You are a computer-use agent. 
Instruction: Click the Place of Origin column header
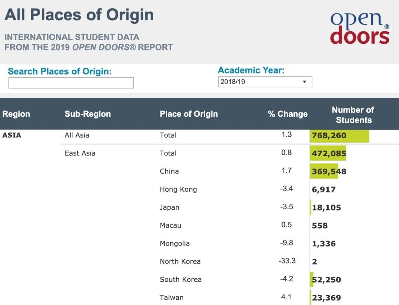click(x=189, y=114)
